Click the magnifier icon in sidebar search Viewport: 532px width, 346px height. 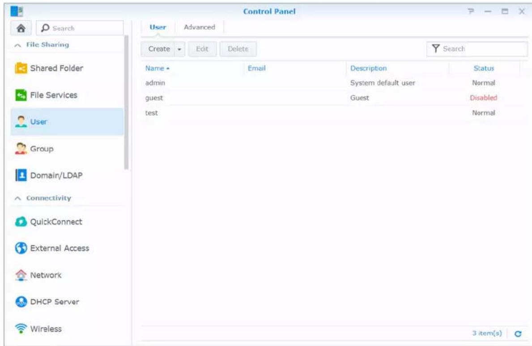click(45, 28)
